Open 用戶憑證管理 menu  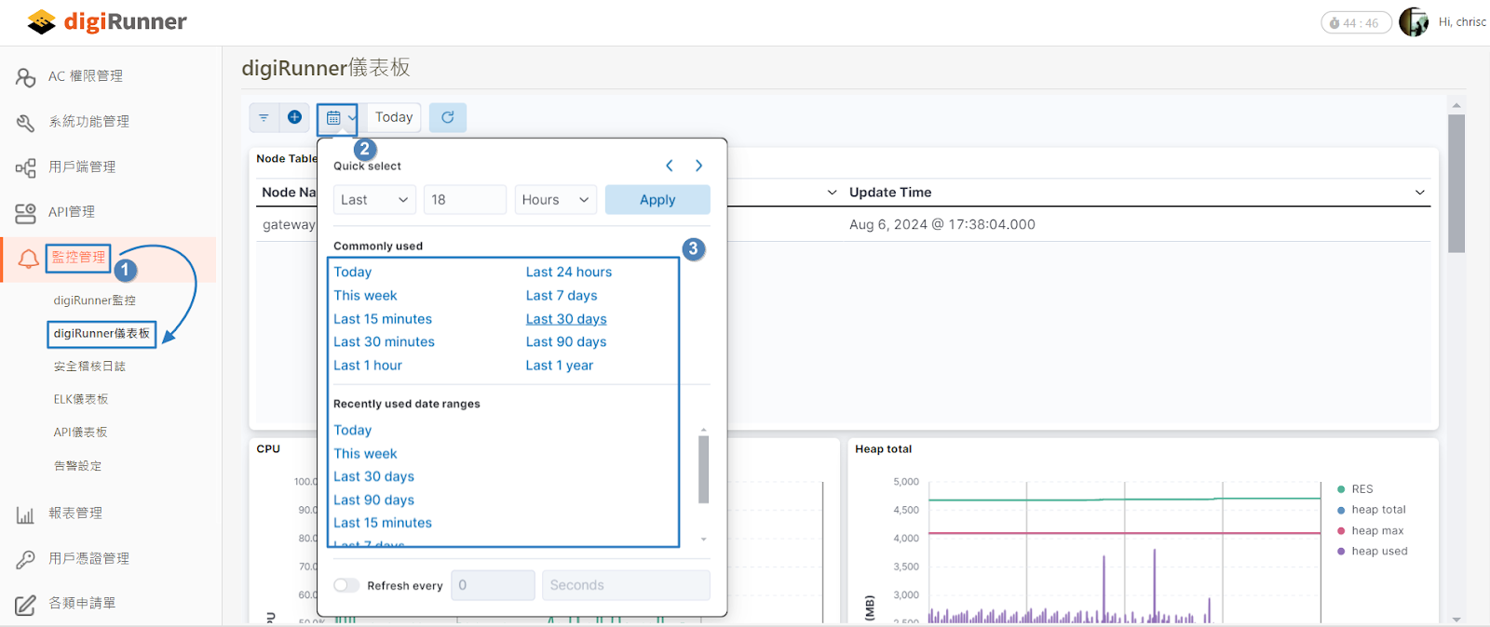[x=89, y=558]
